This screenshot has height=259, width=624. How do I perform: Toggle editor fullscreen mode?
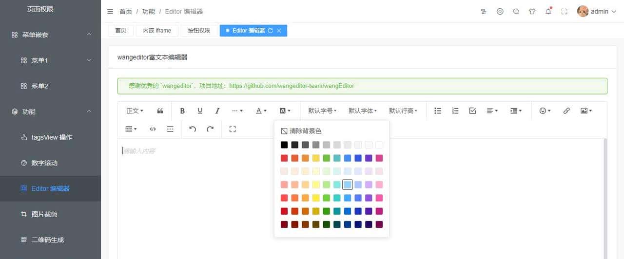pyautogui.click(x=233, y=129)
